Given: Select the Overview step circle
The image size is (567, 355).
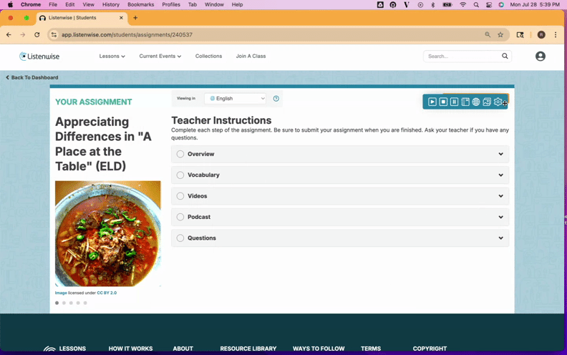Looking at the screenshot, I should click(x=180, y=154).
